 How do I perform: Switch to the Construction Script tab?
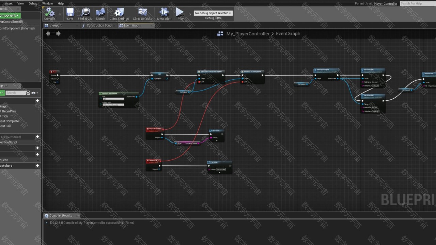click(x=99, y=26)
